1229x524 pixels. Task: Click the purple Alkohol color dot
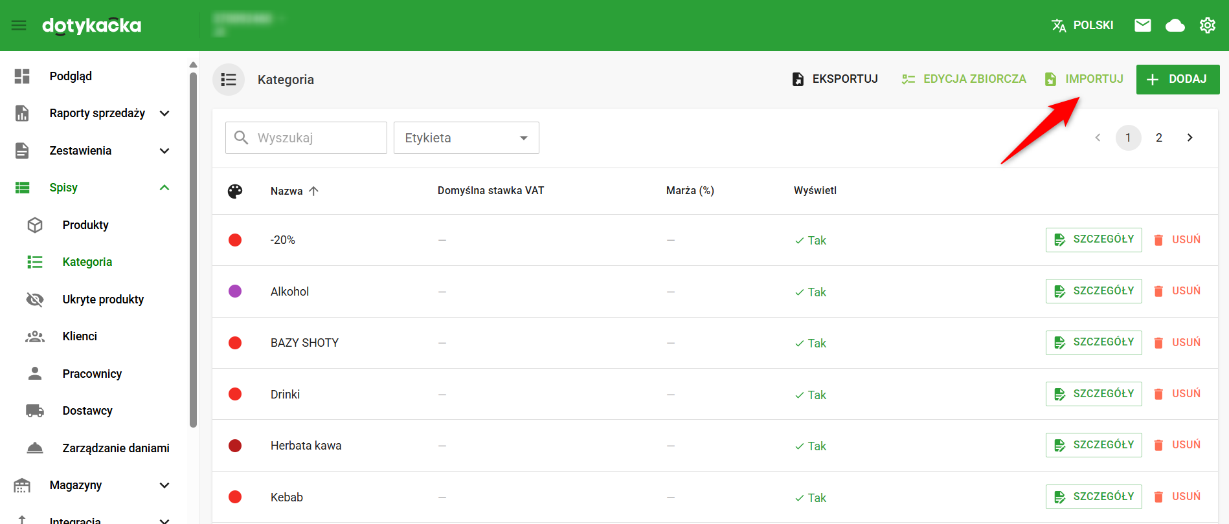(x=235, y=291)
